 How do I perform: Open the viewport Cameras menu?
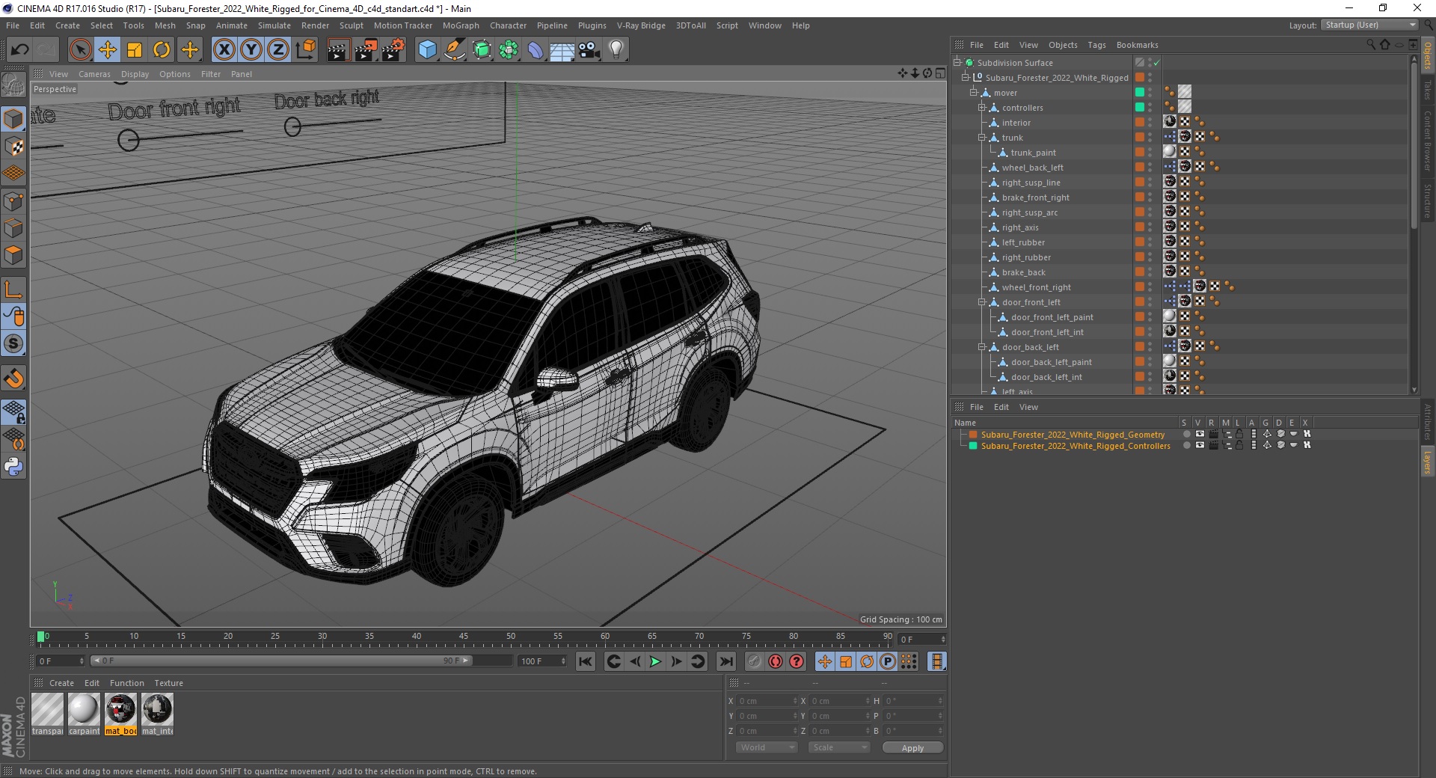tap(94, 74)
